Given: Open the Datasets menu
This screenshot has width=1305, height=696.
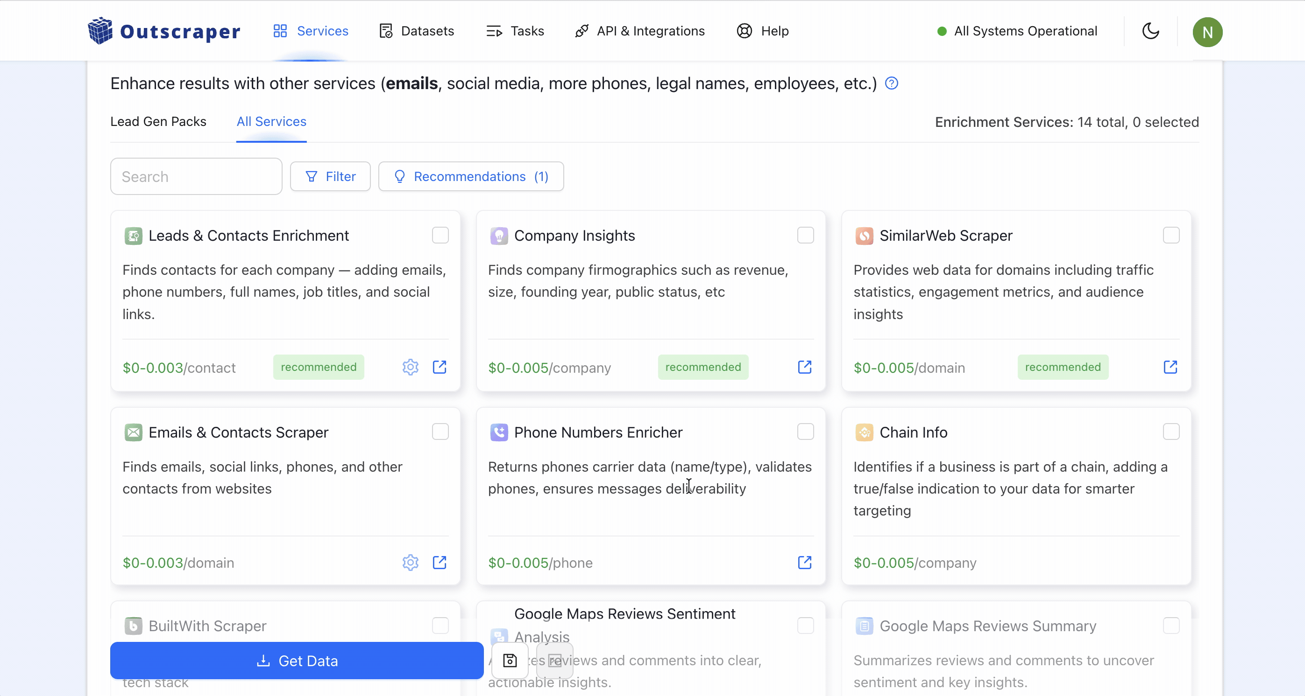Looking at the screenshot, I should 417,31.
